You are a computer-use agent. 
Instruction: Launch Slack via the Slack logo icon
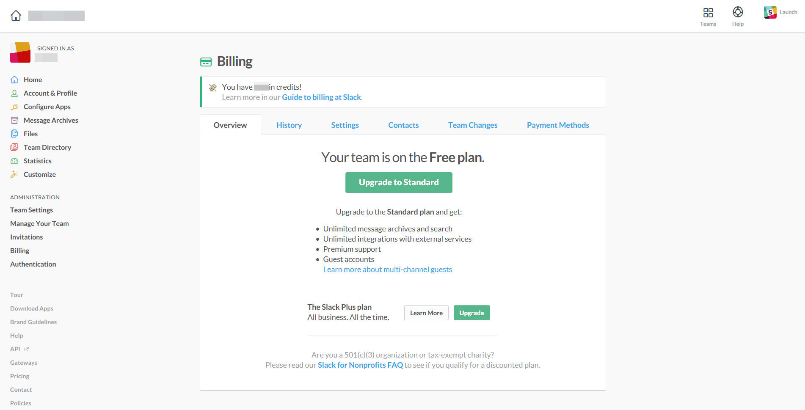point(770,12)
